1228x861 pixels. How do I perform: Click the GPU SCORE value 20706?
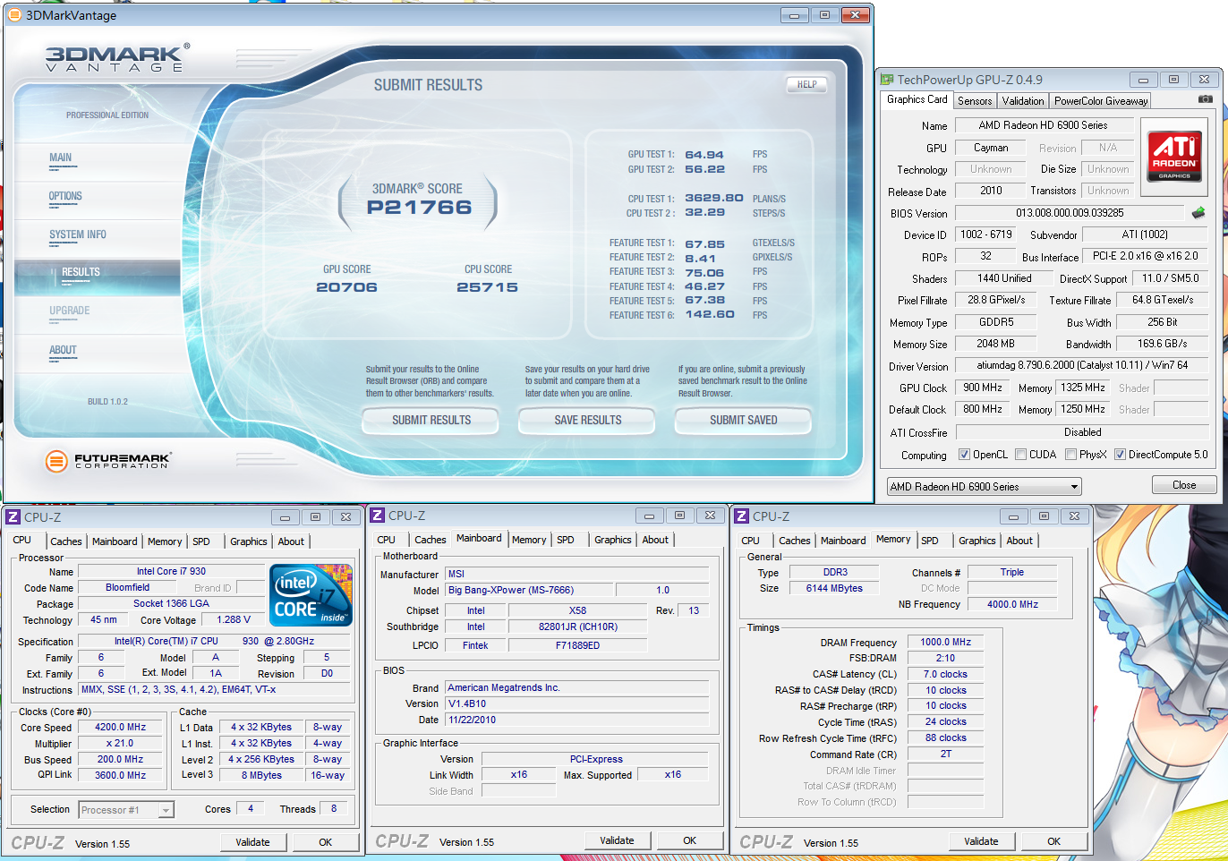tap(346, 287)
